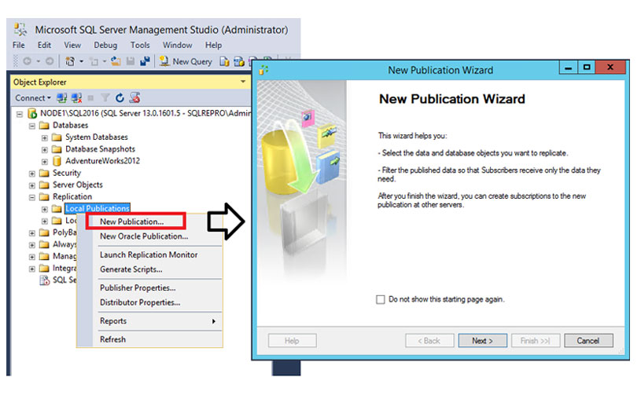Image resolution: width=641 pixels, height=399 pixels.
Task: Expand the Security folder
Action: click(32, 174)
